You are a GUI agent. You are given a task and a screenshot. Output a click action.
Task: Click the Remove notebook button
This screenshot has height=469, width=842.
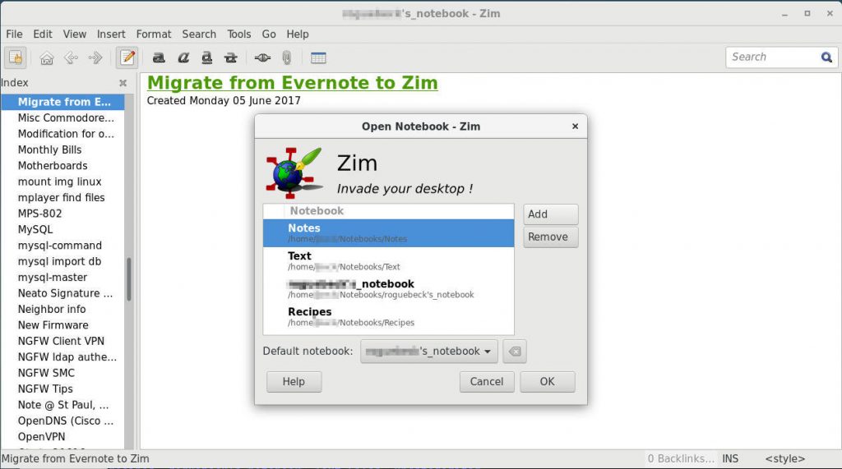pyautogui.click(x=550, y=237)
